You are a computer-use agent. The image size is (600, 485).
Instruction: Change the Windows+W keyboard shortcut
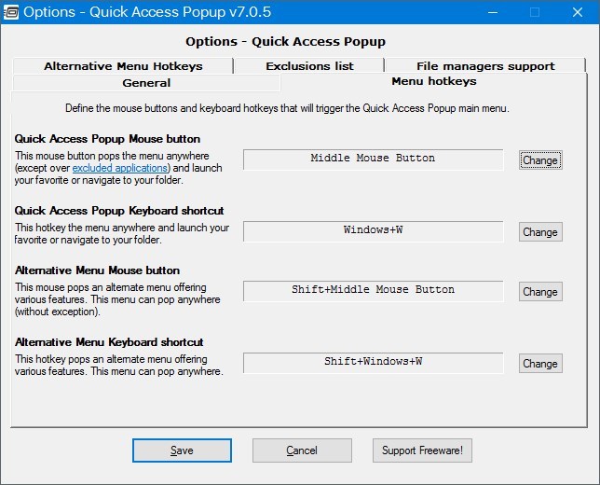(x=540, y=231)
